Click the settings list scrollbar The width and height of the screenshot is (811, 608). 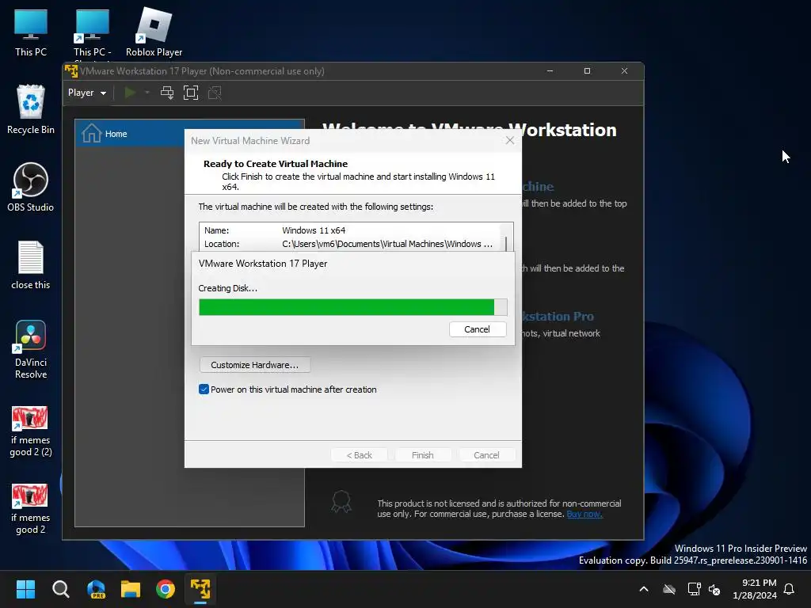click(506, 243)
